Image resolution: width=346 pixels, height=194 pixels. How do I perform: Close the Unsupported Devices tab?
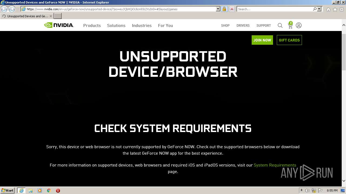(x=51, y=16)
